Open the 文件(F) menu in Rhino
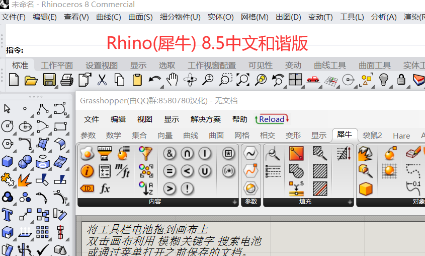This screenshot has width=425, height=256. (x=14, y=17)
